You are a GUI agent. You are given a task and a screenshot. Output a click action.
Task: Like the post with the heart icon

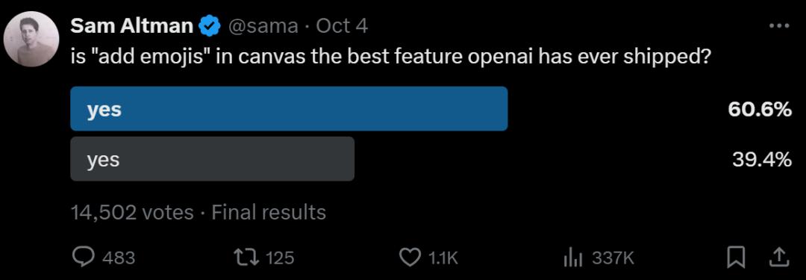click(x=410, y=257)
